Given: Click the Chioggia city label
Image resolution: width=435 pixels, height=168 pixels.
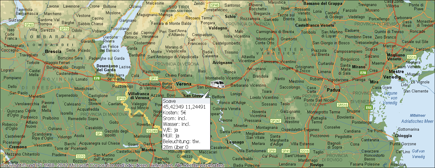Looking at the screenshot, I should [x=403, y=136].
